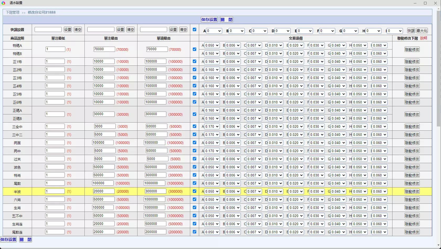Click the scroll-up arrow of the vertical scrollbar
This screenshot has height=249, width=441.
coord(439,9)
